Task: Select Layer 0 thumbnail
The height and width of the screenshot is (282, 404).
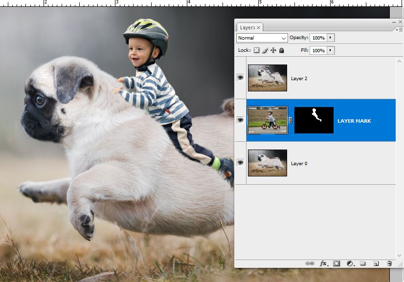Action: click(x=268, y=163)
